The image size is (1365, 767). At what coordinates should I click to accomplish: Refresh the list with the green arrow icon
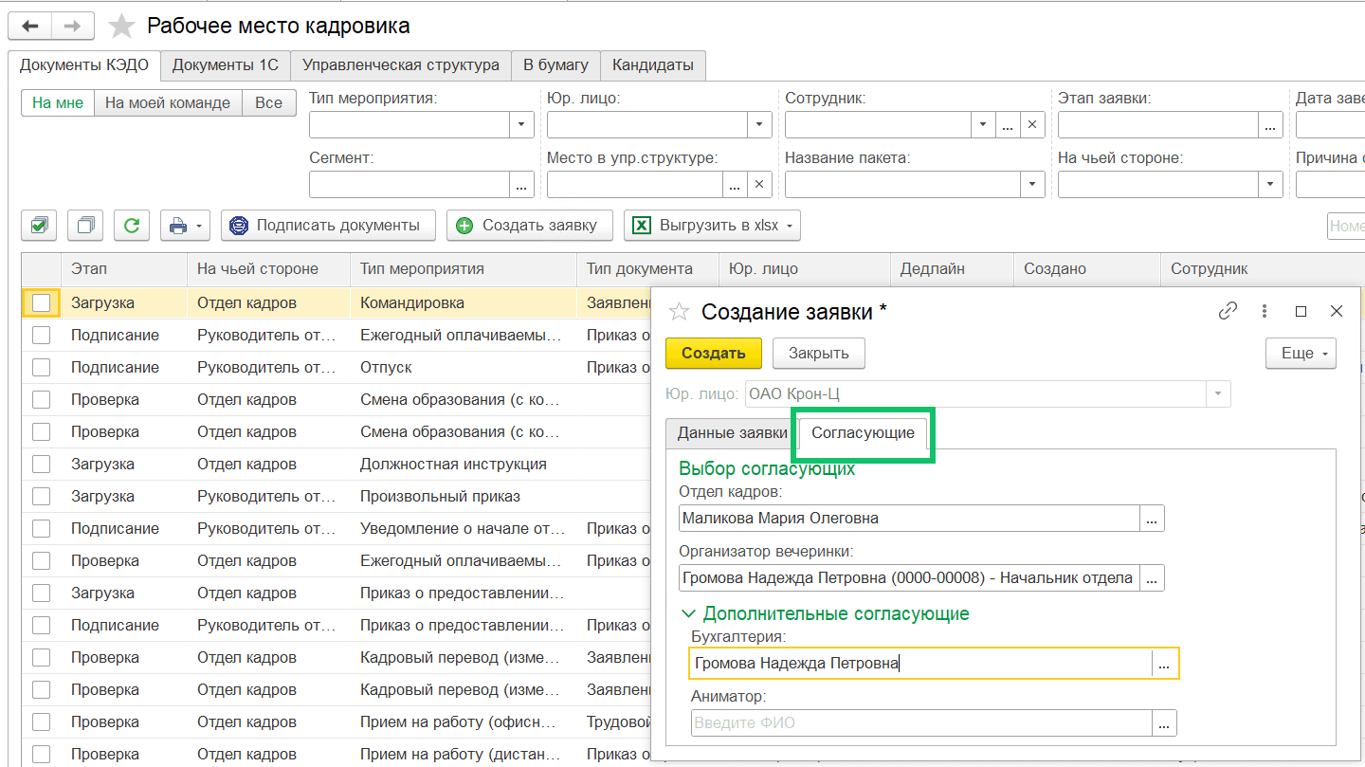(x=132, y=226)
